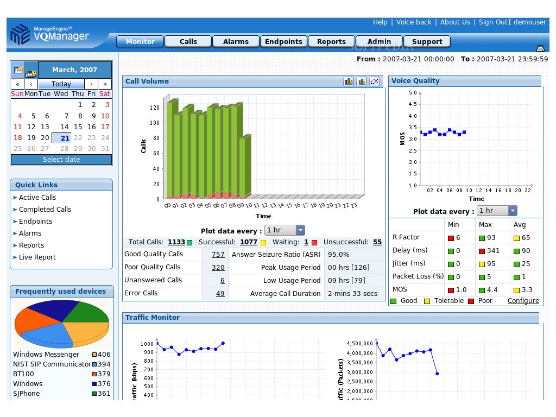Click the second calendar range icon
This screenshot has width=556, height=417.
[31, 73]
